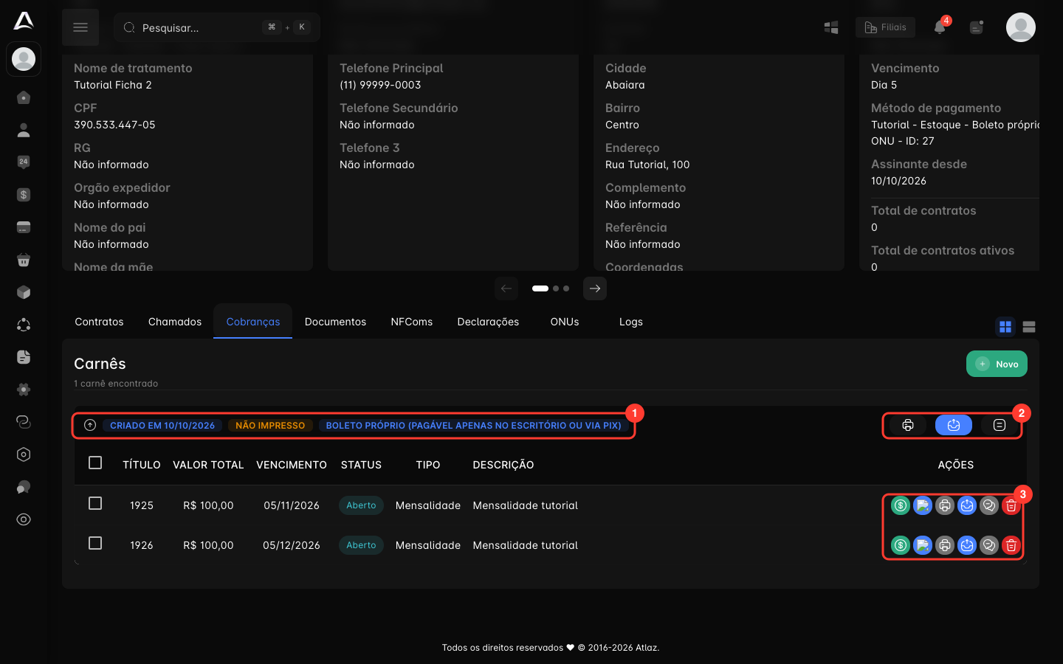Screen dimensions: 1063x664
Task: Switch to the grid view layout
Action: 1005,327
